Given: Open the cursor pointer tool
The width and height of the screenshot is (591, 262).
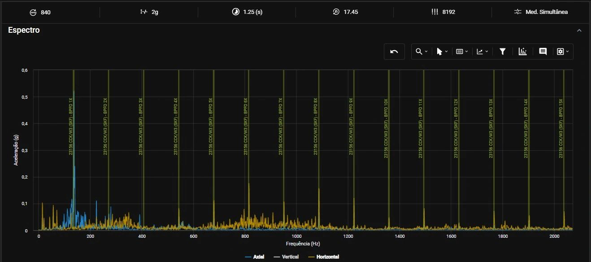Looking at the screenshot, I should point(439,52).
